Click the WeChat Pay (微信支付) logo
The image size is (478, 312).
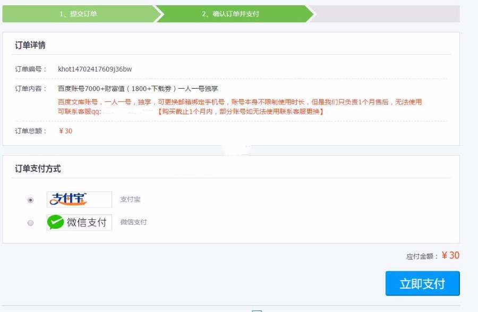pos(80,222)
